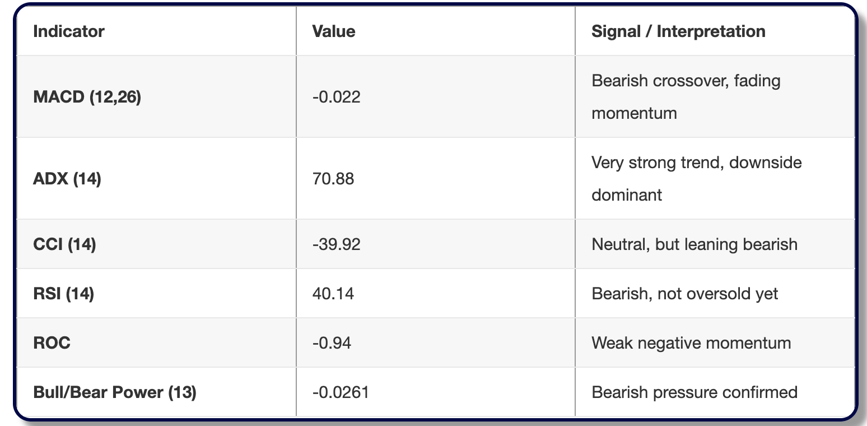
Task: Click the RSI value 40.14
Action: pyautogui.click(x=333, y=294)
